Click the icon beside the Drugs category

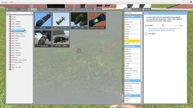pyautogui.click(x=10, y=17)
